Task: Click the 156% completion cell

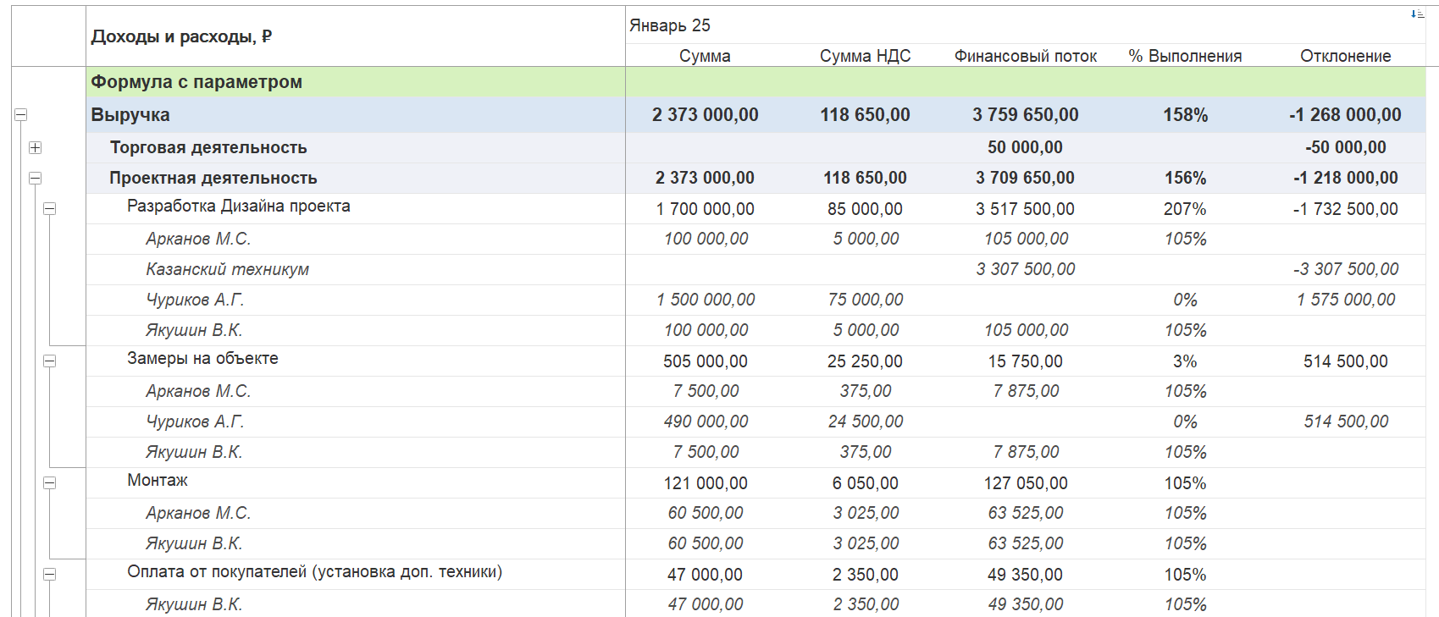Action: [x=1185, y=178]
